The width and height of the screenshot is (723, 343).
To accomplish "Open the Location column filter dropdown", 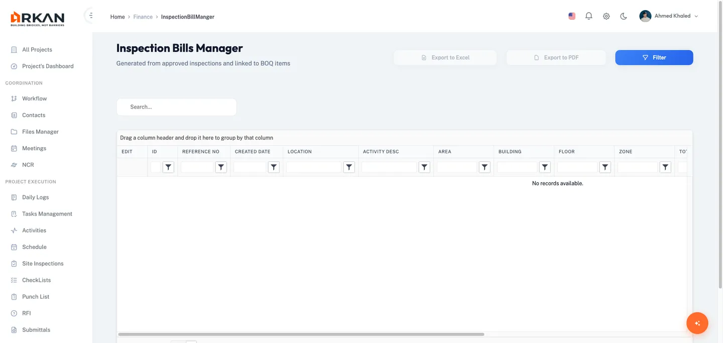I will pos(349,166).
